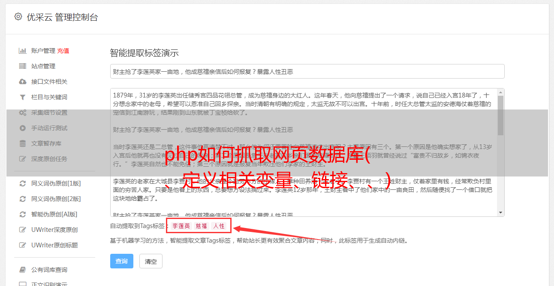Click the article title input field
Screen dimensions: 554x286
pyautogui.click(x=307, y=71)
